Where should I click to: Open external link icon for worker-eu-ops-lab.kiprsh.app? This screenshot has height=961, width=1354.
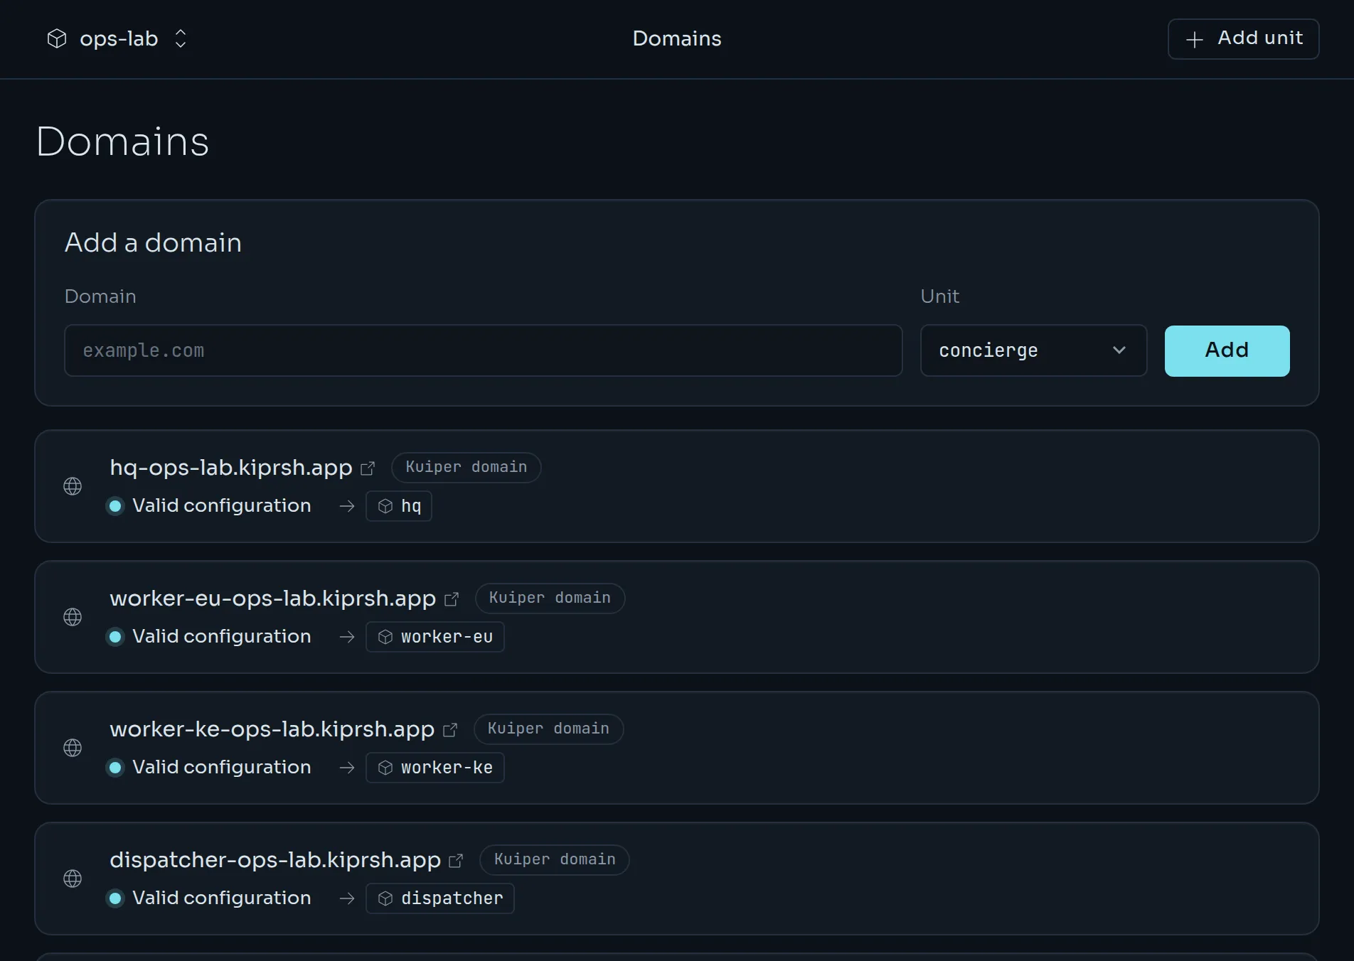point(452,599)
